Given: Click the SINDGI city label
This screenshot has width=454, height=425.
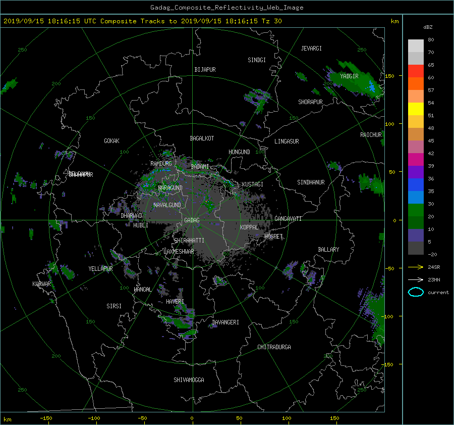Looking at the screenshot, I should coord(257,60).
